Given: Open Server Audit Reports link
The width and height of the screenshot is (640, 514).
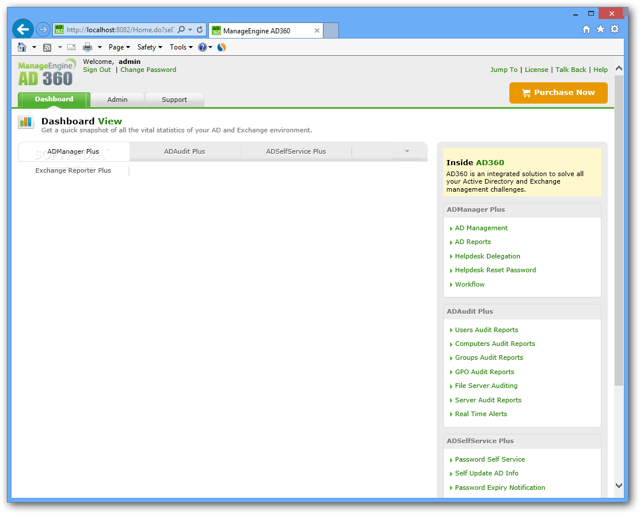Looking at the screenshot, I should pyautogui.click(x=488, y=400).
